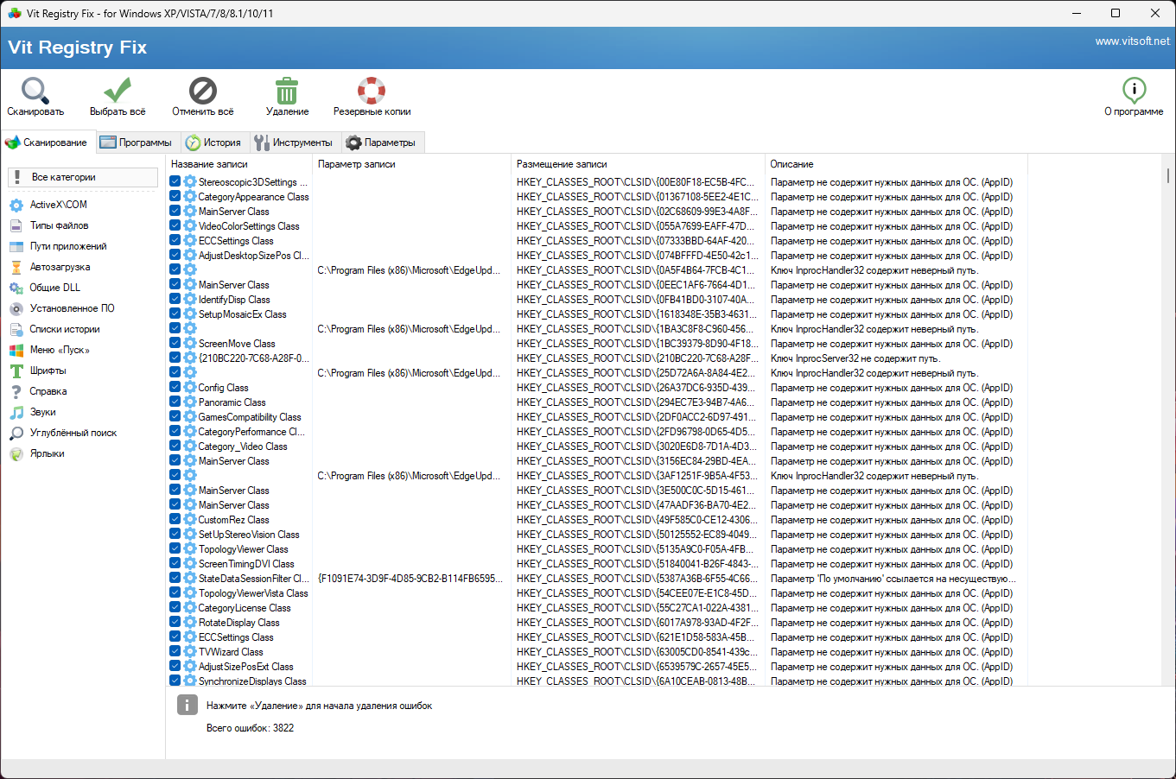Click the green Выбрать всё checkmark icon
This screenshot has height=779, width=1176.
click(118, 91)
